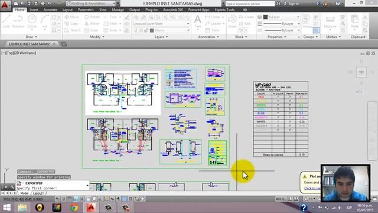378x213 pixels.
Task: Expand the Properties panel
Action: [277, 37]
